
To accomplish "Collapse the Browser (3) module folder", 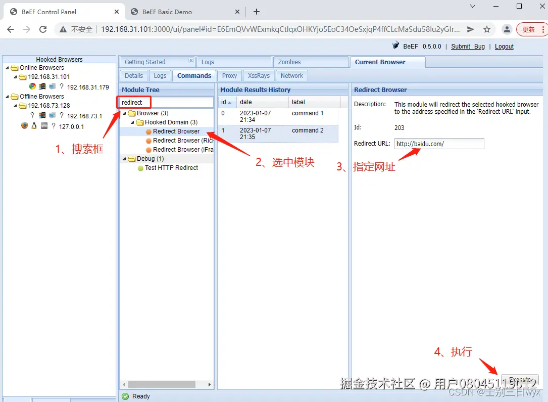I will (124, 113).
